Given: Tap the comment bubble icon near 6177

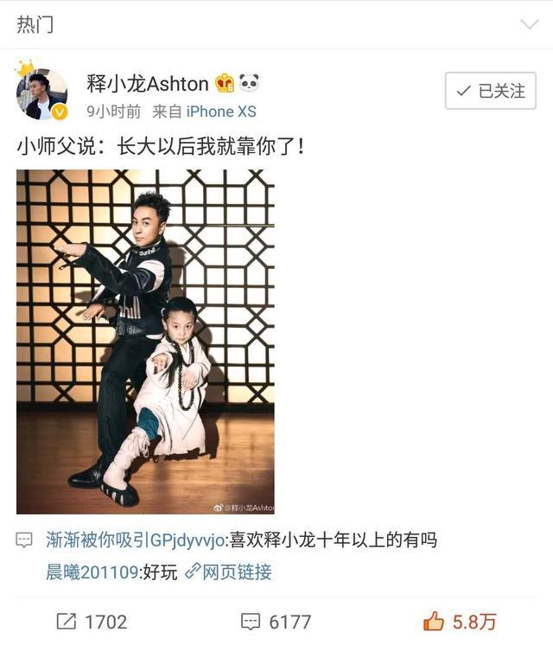Looking at the screenshot, I should point(250,622).
